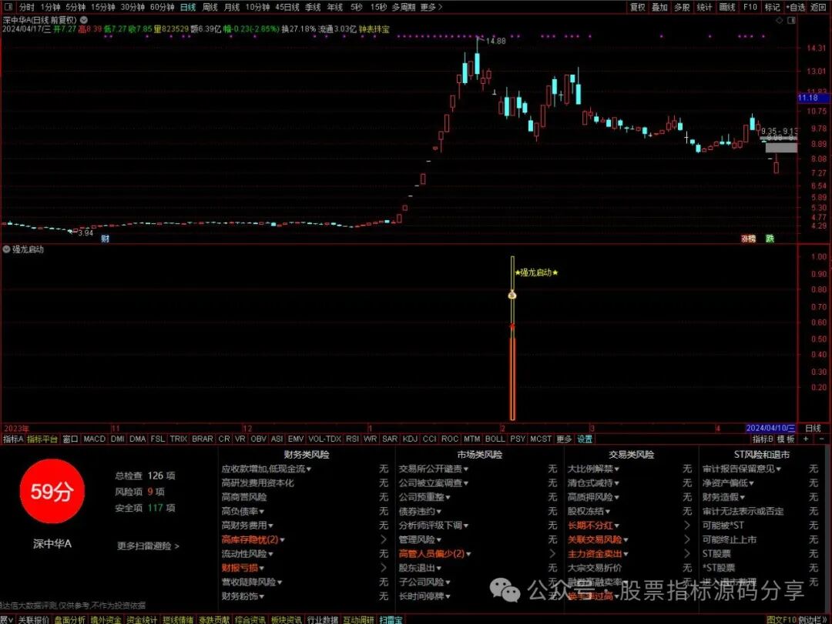Switch to 月线 monthly chart
This screenshot has height=624, width=832.
pyautogui.click(x=232, y=7)
